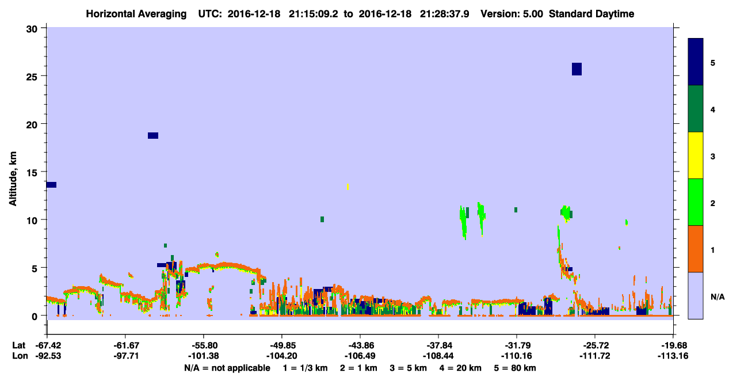Viewport: 748px width, 384px height.
Task: Click the end time '21:28:37.9' in title
Action: 446,14
